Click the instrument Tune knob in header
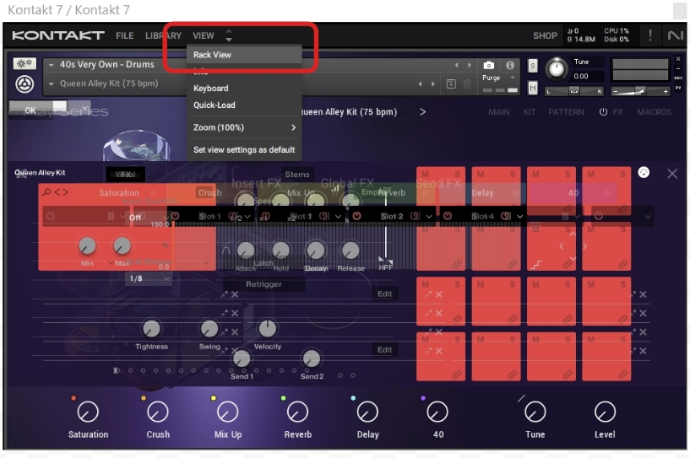690x458 pixels. click(x=557, y=69)
